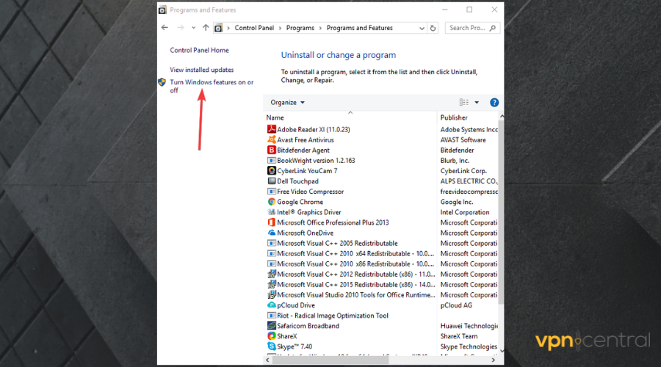Click the ShareX Team publisher cell

pos(458,336)
